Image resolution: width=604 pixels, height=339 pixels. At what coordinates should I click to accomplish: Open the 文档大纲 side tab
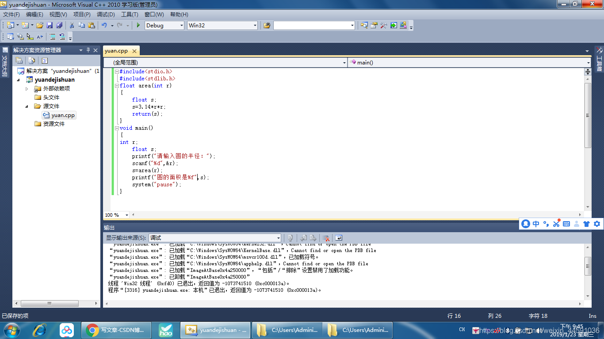click(4, 62)
